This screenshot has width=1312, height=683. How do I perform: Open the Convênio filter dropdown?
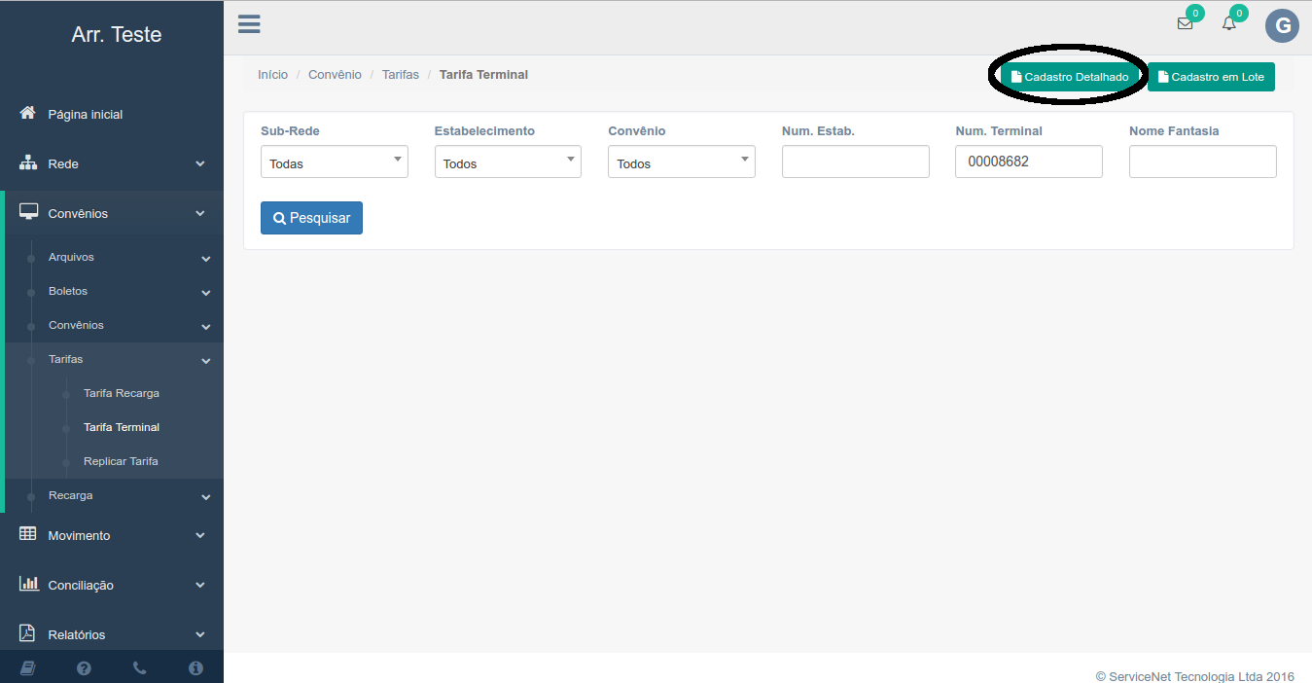point(681,162)
